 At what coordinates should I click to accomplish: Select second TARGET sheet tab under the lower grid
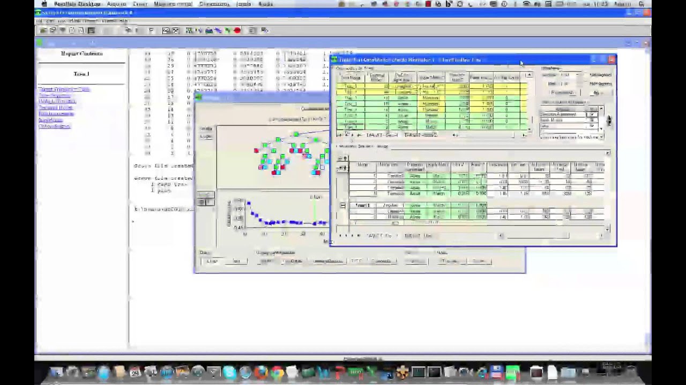[418, 235]
